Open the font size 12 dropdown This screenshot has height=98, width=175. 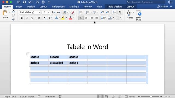pos(49,12)
